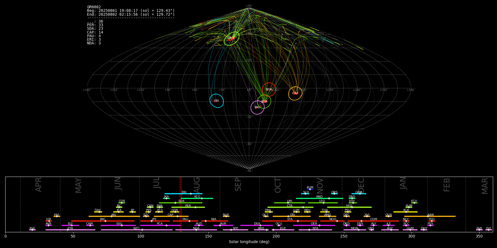The image size is (497, 248).
Task: Select the STA red shower bar
Action: click(x=290, y=221)
